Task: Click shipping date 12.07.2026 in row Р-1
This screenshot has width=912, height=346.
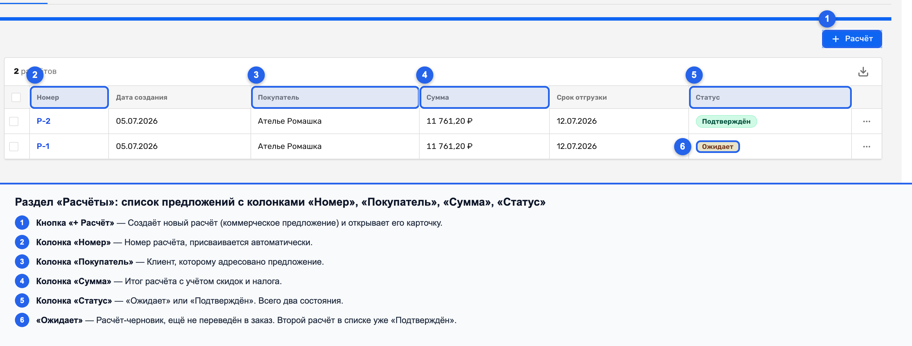Action: pos(576,146)
